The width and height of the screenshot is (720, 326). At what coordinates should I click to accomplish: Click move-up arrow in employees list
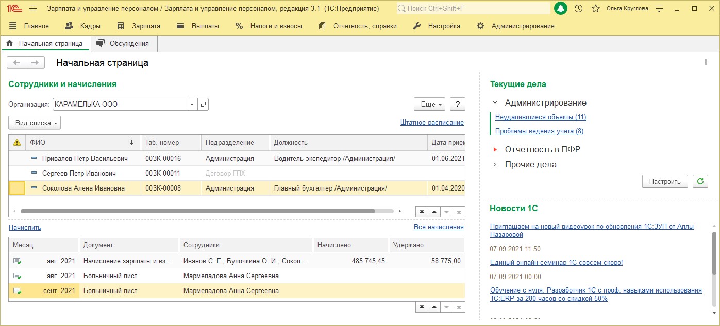point(434,212)
